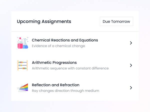The image size is (150, 112).
Task: Click the pink beaker in the chemistry icon
Action: coord(20,45)
